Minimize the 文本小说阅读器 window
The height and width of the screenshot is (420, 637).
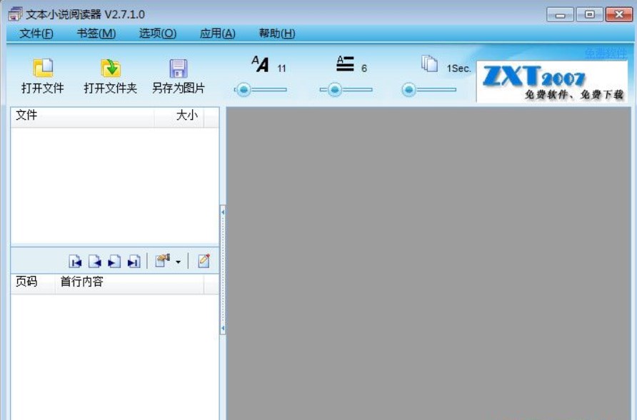point(560,14)
